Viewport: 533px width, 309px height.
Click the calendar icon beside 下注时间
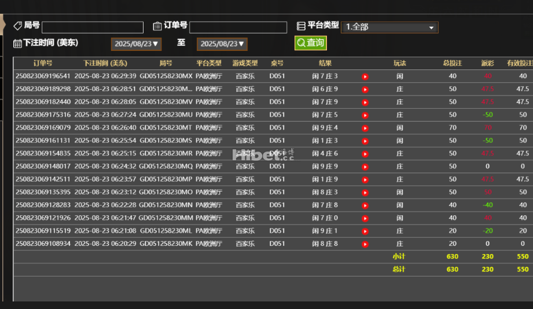(x=17, y=43)
